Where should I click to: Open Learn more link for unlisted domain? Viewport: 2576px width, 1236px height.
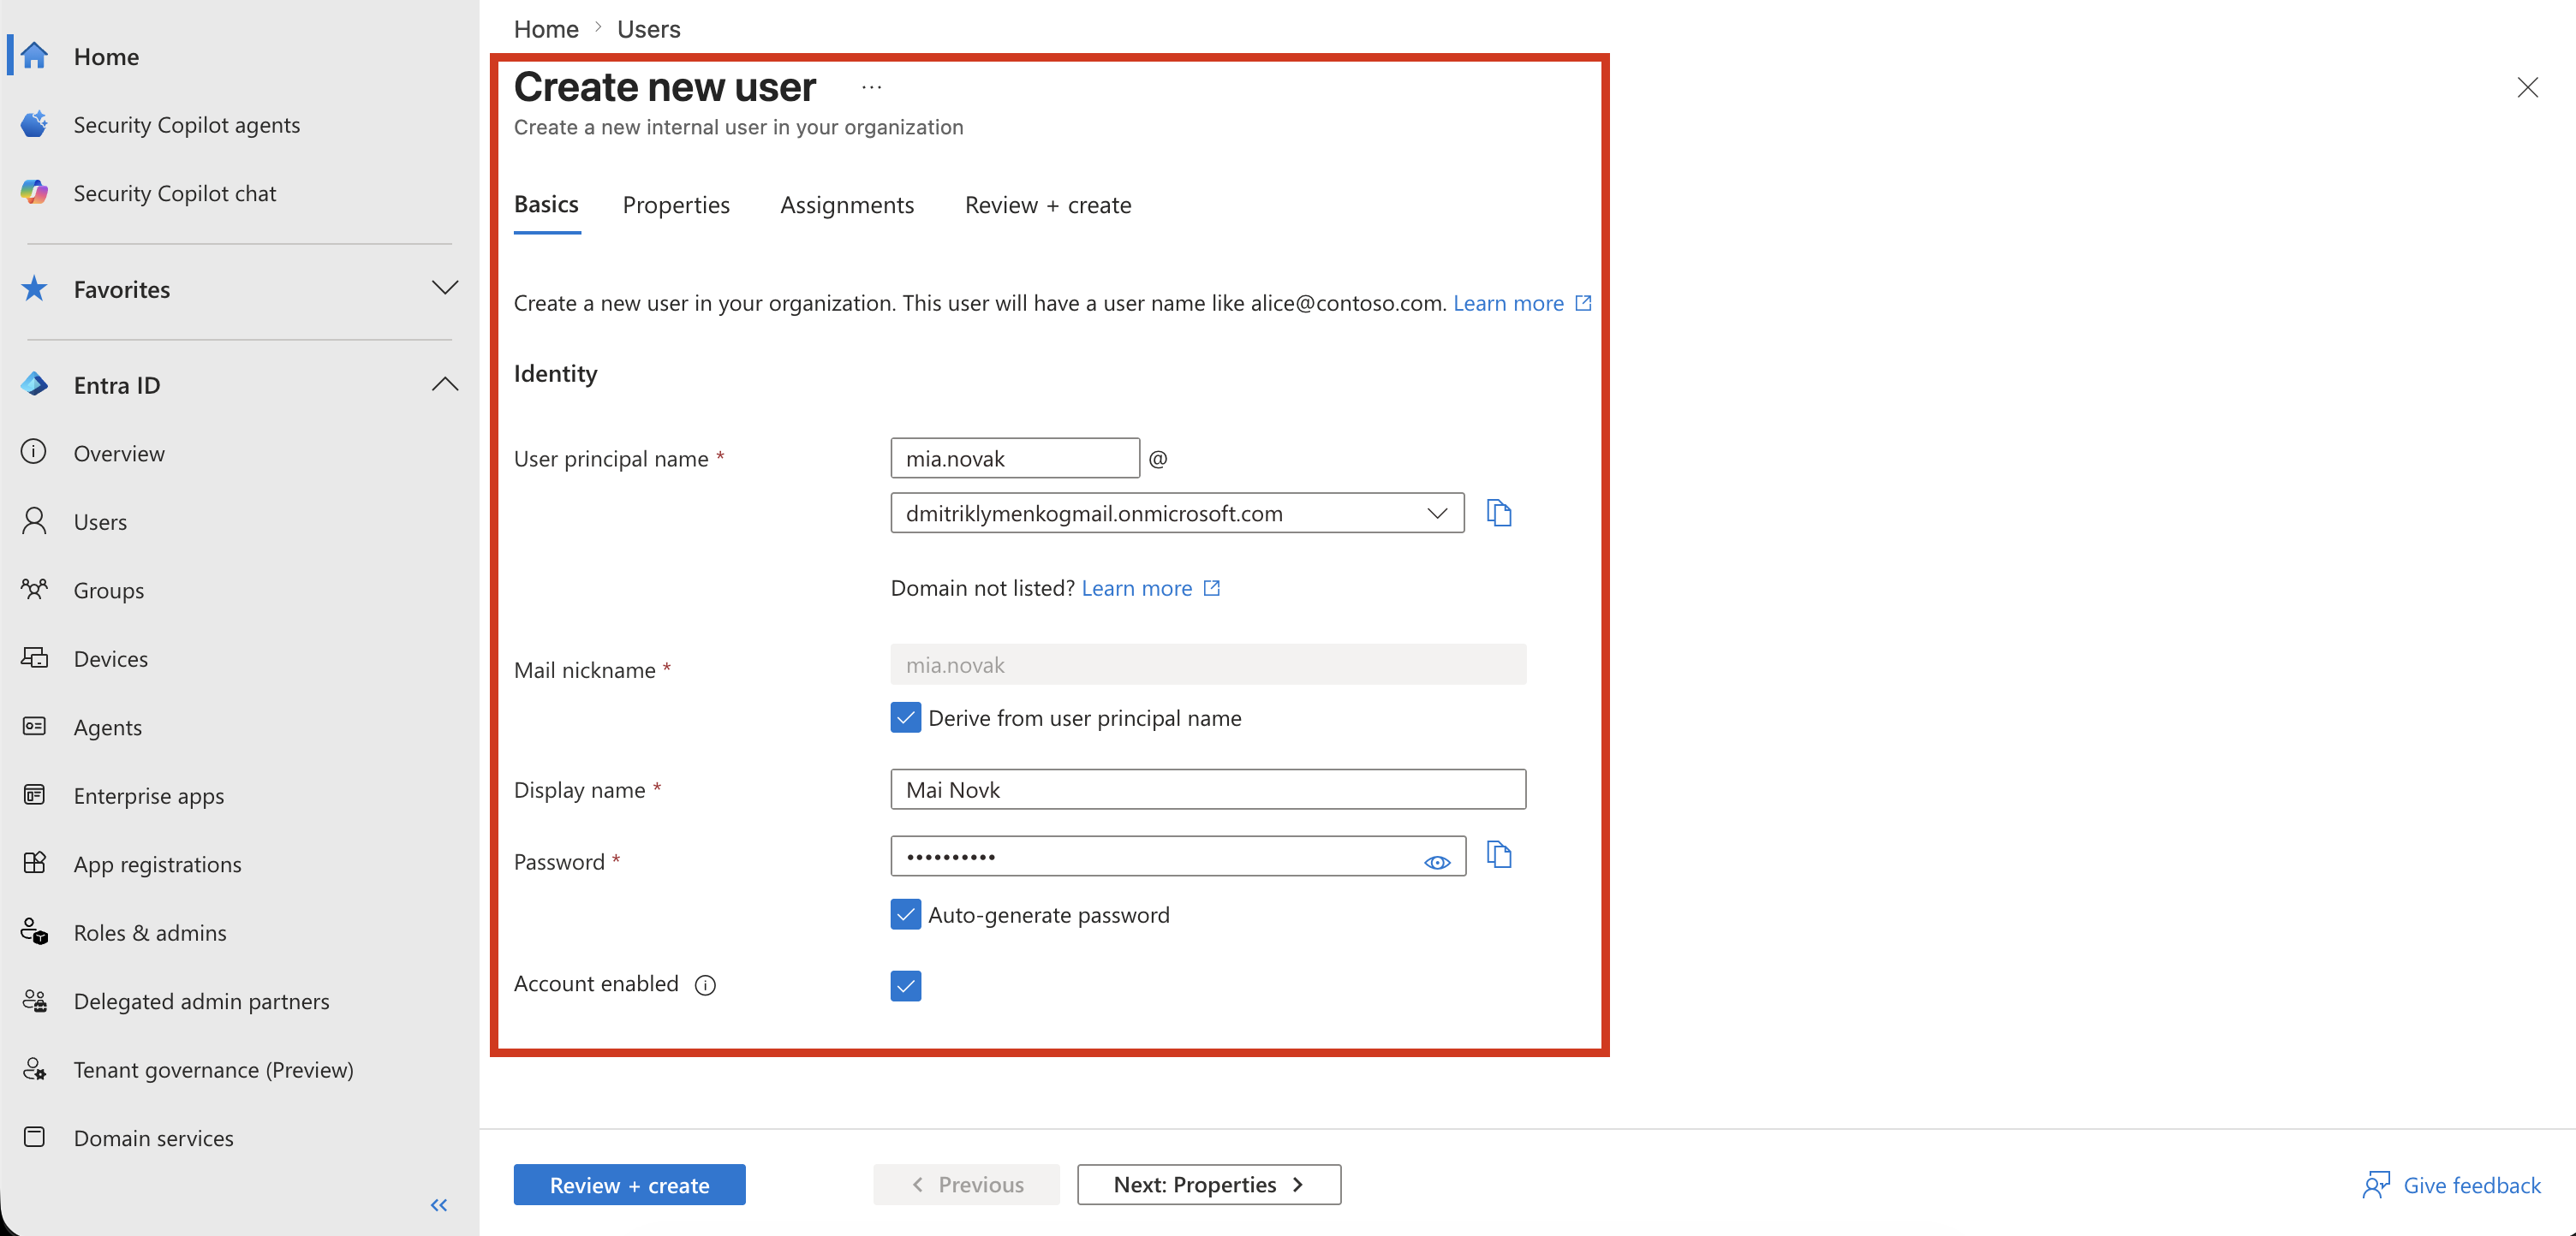point(1150,587)
